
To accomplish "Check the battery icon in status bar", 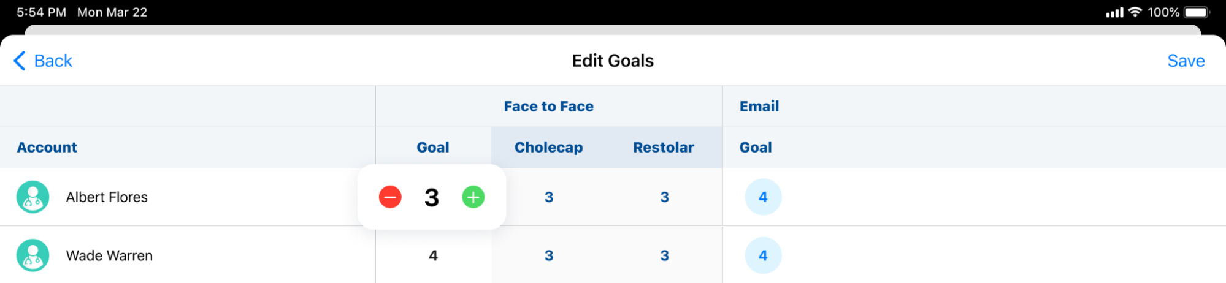I will [1197, 12].
